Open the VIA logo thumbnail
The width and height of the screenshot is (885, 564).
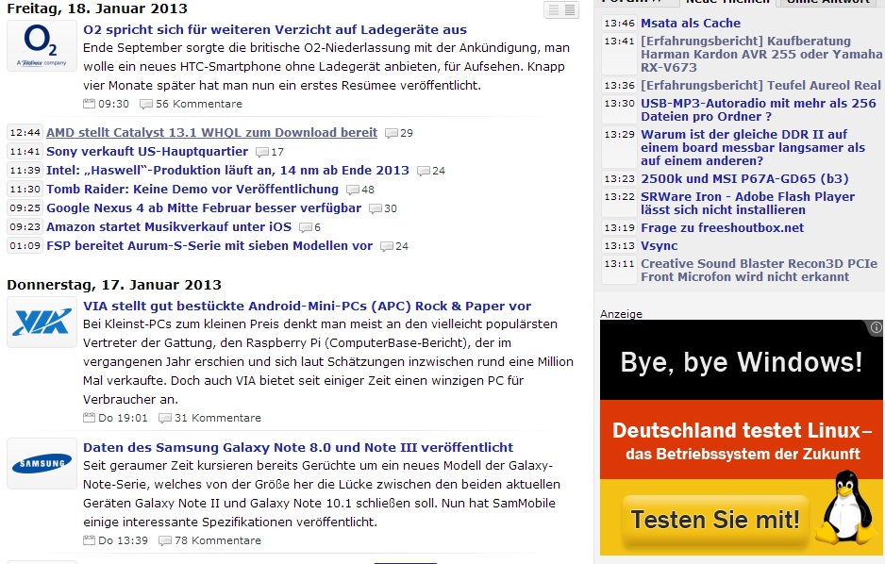(x=42, y=322)
